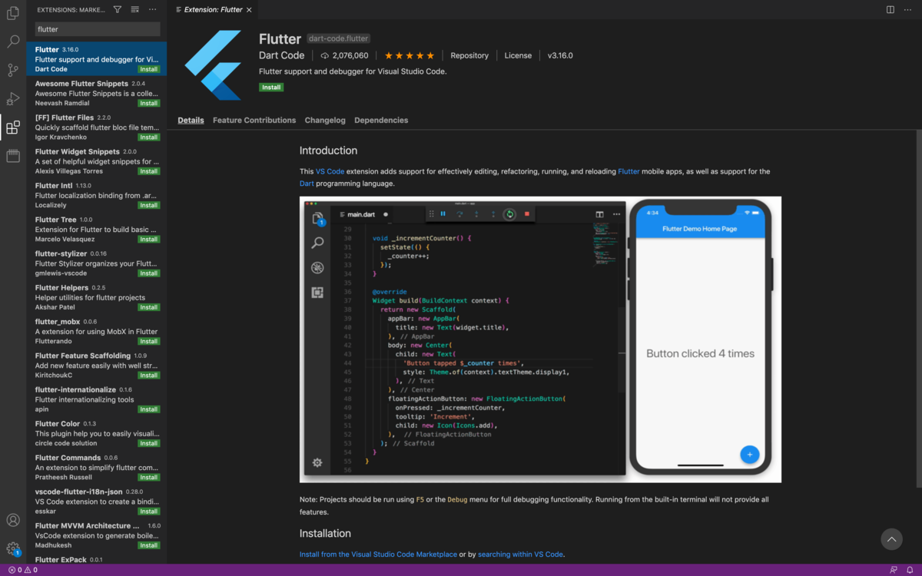Open the Explorer view in activity bar
922x576 pixels.
[13, 13]
